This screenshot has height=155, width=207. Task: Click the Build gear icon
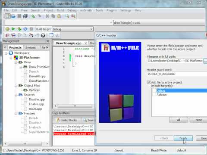click(x=7, y=29)
